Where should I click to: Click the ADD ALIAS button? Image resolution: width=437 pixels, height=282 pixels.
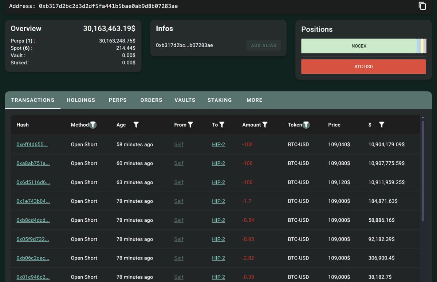coord(263,45)
